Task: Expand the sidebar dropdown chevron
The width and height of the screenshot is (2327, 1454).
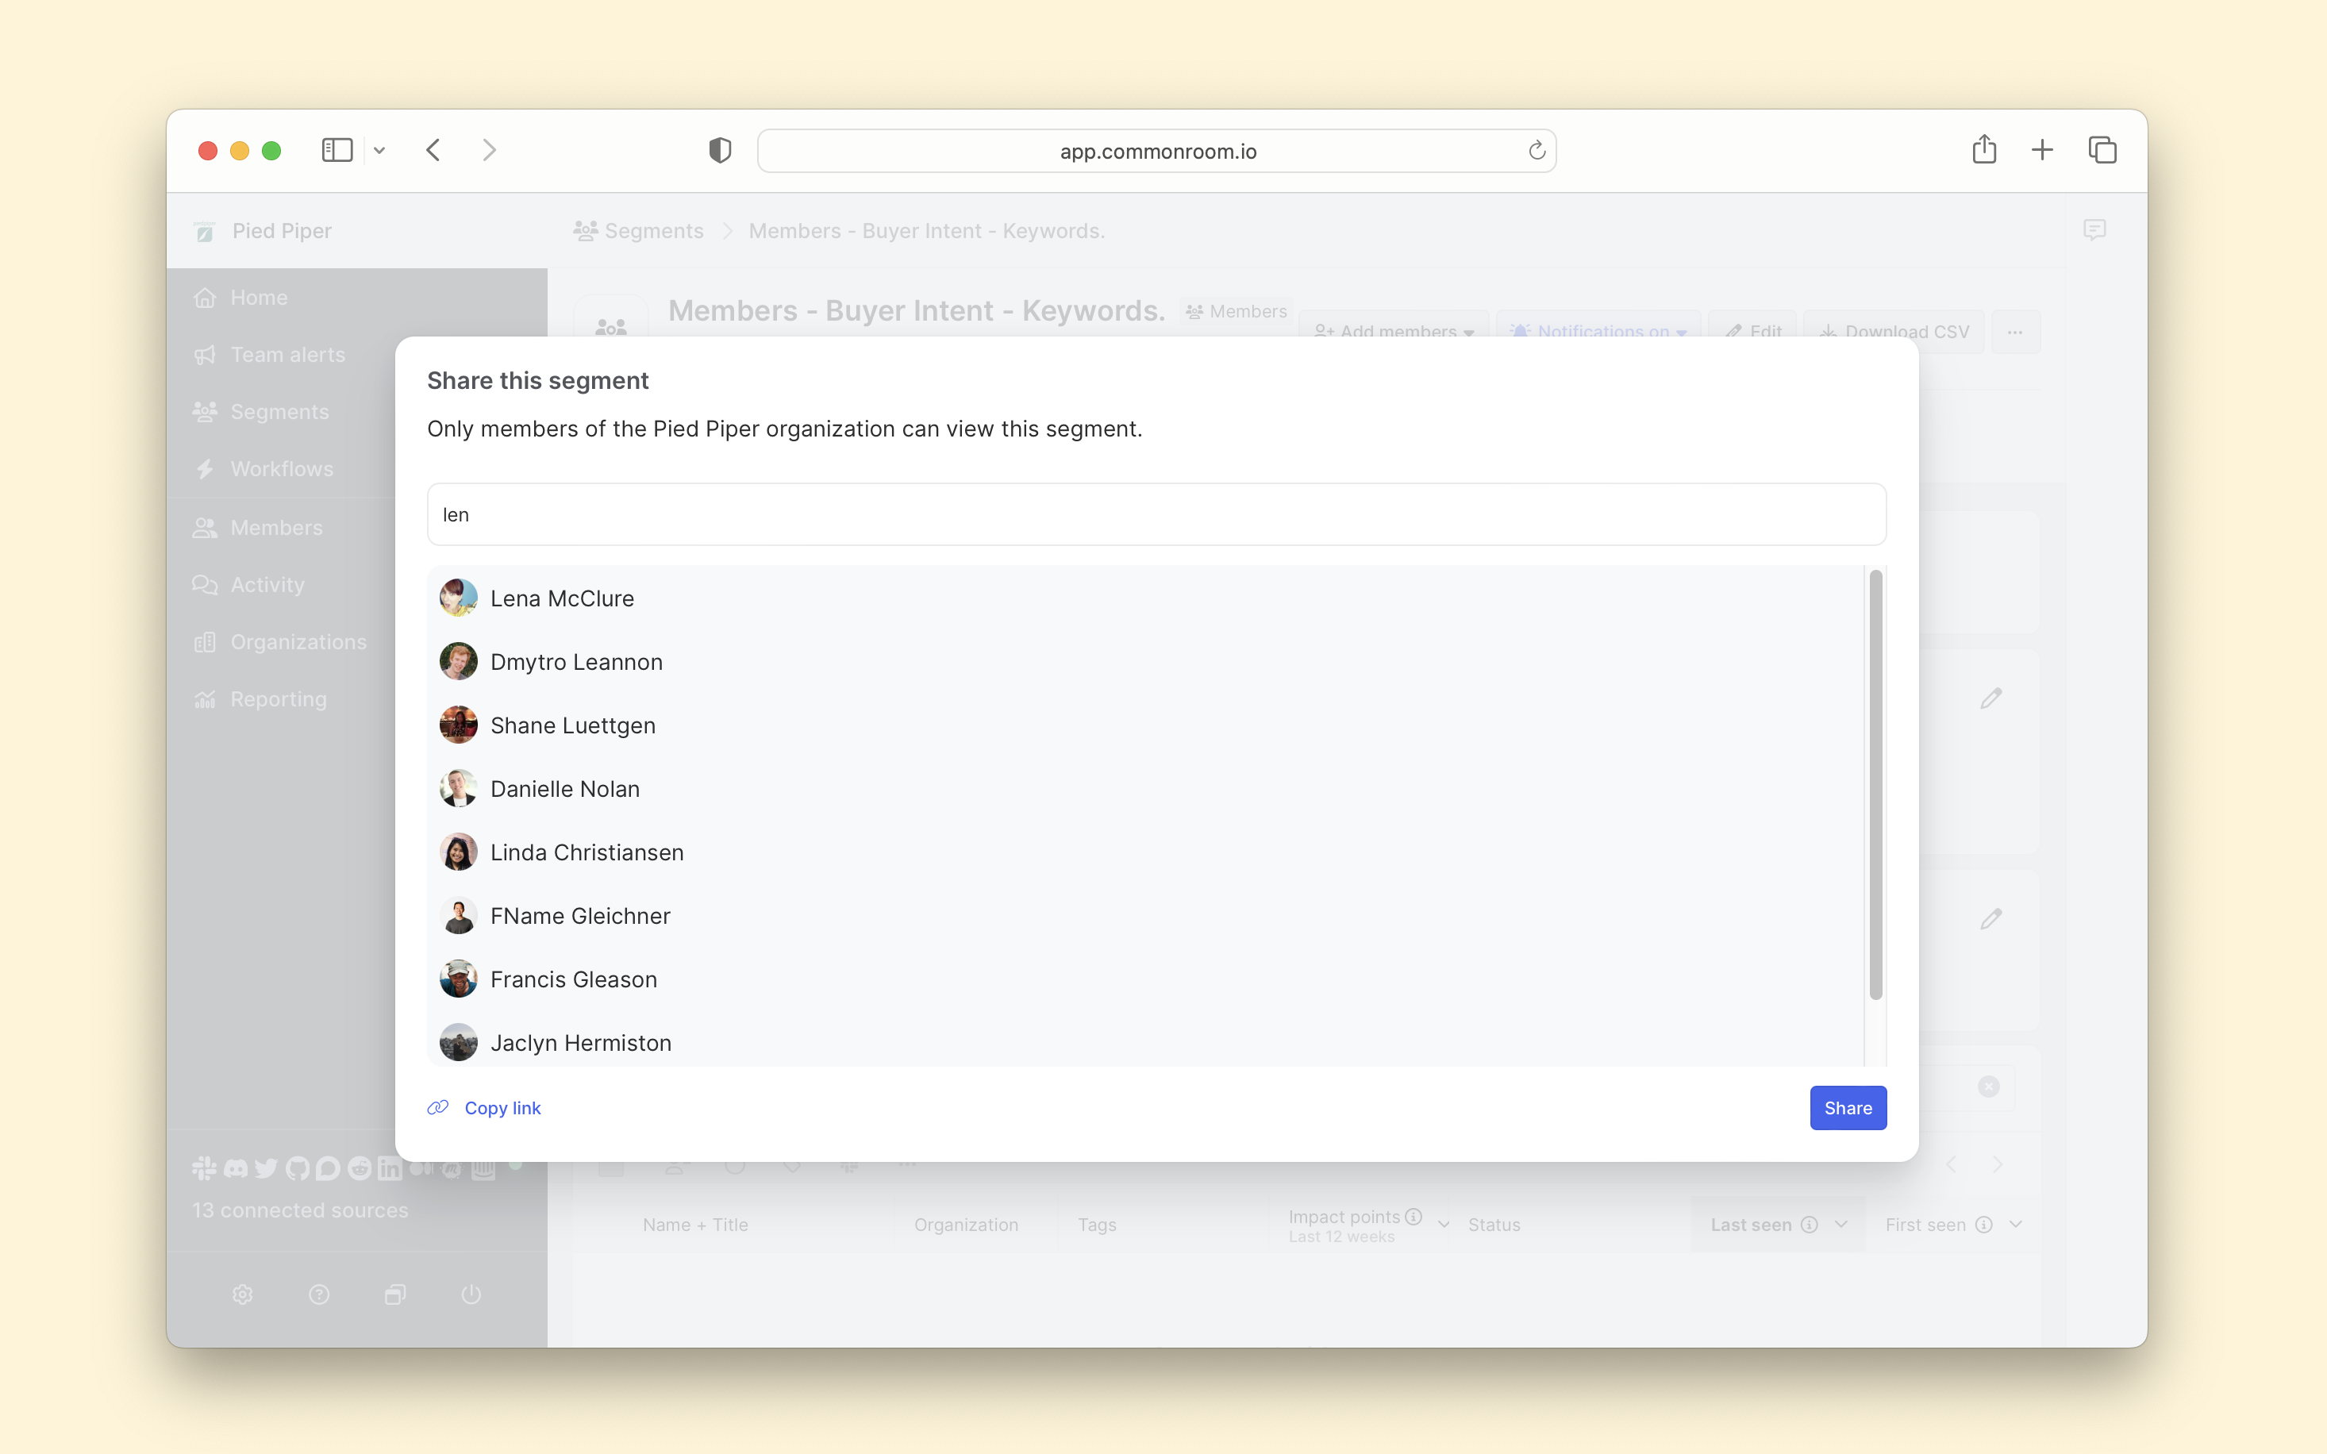Action: point(380,150)
